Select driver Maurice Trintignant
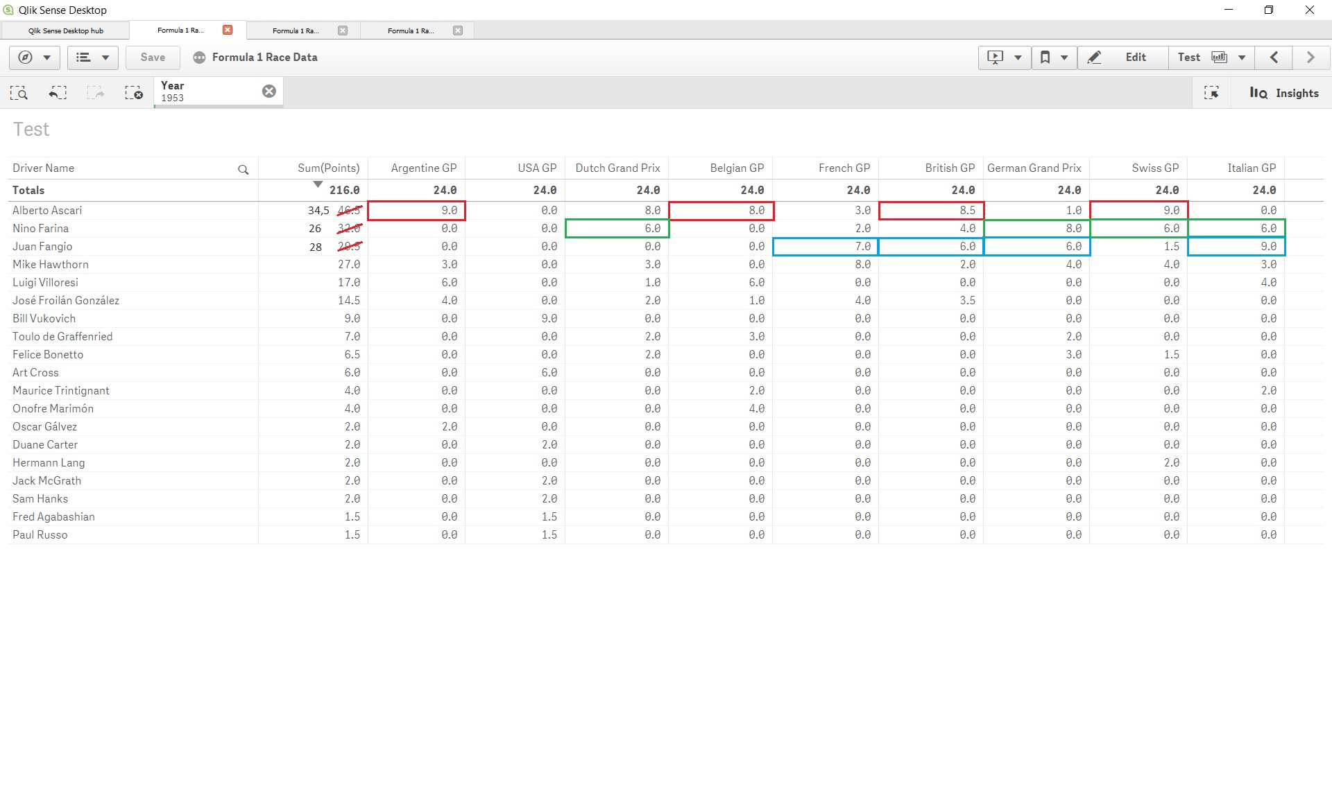1332x804 pixels. (61, 391)
